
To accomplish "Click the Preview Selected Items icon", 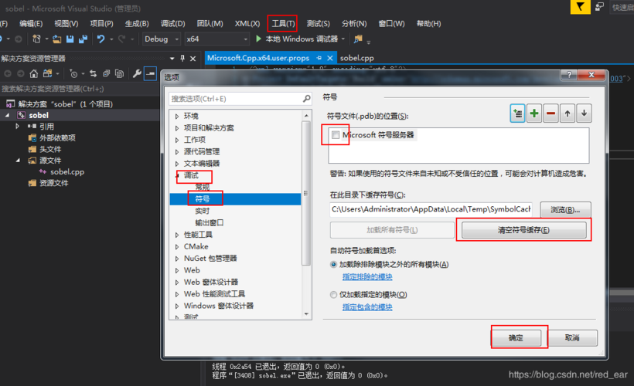I will click(x=151, y=73).
